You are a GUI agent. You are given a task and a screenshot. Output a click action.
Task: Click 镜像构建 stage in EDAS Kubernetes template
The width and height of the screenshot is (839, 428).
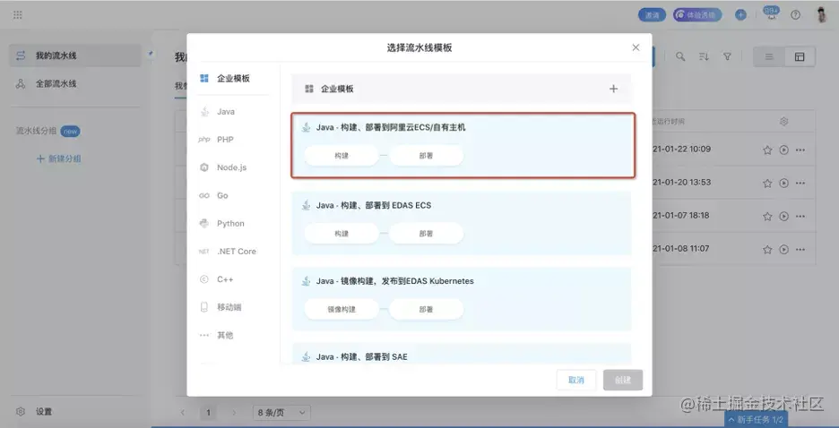[x=342, y=310]
